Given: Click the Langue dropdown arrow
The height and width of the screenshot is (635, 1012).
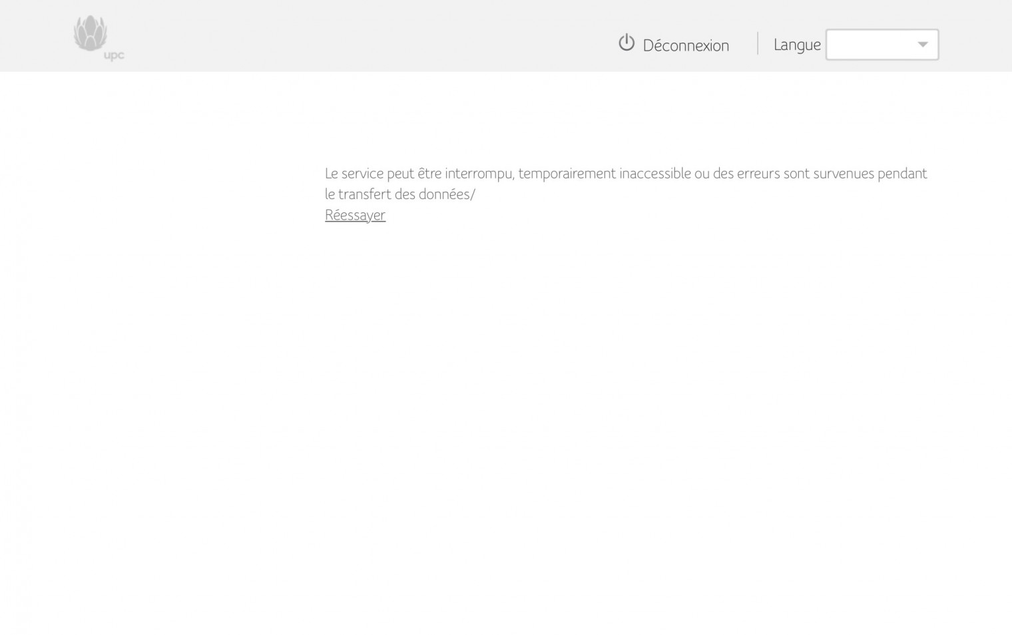Looking at the screenshot, I should click(x=922, y=45).
